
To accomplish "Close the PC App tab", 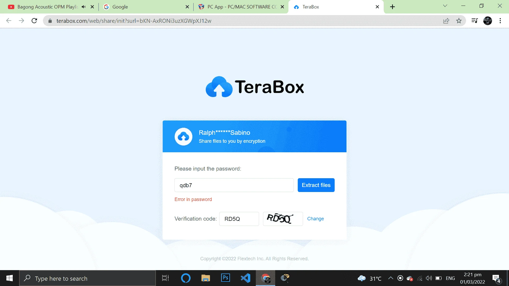I will (282, 7).
